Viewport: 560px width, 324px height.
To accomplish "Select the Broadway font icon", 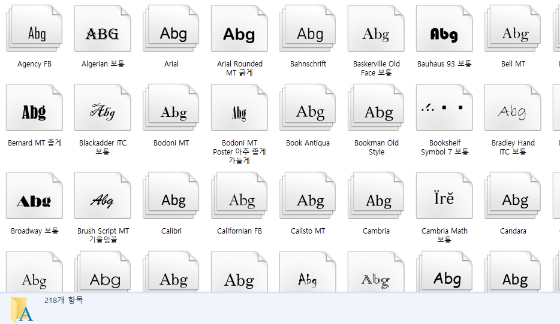I will pos(34,196).
